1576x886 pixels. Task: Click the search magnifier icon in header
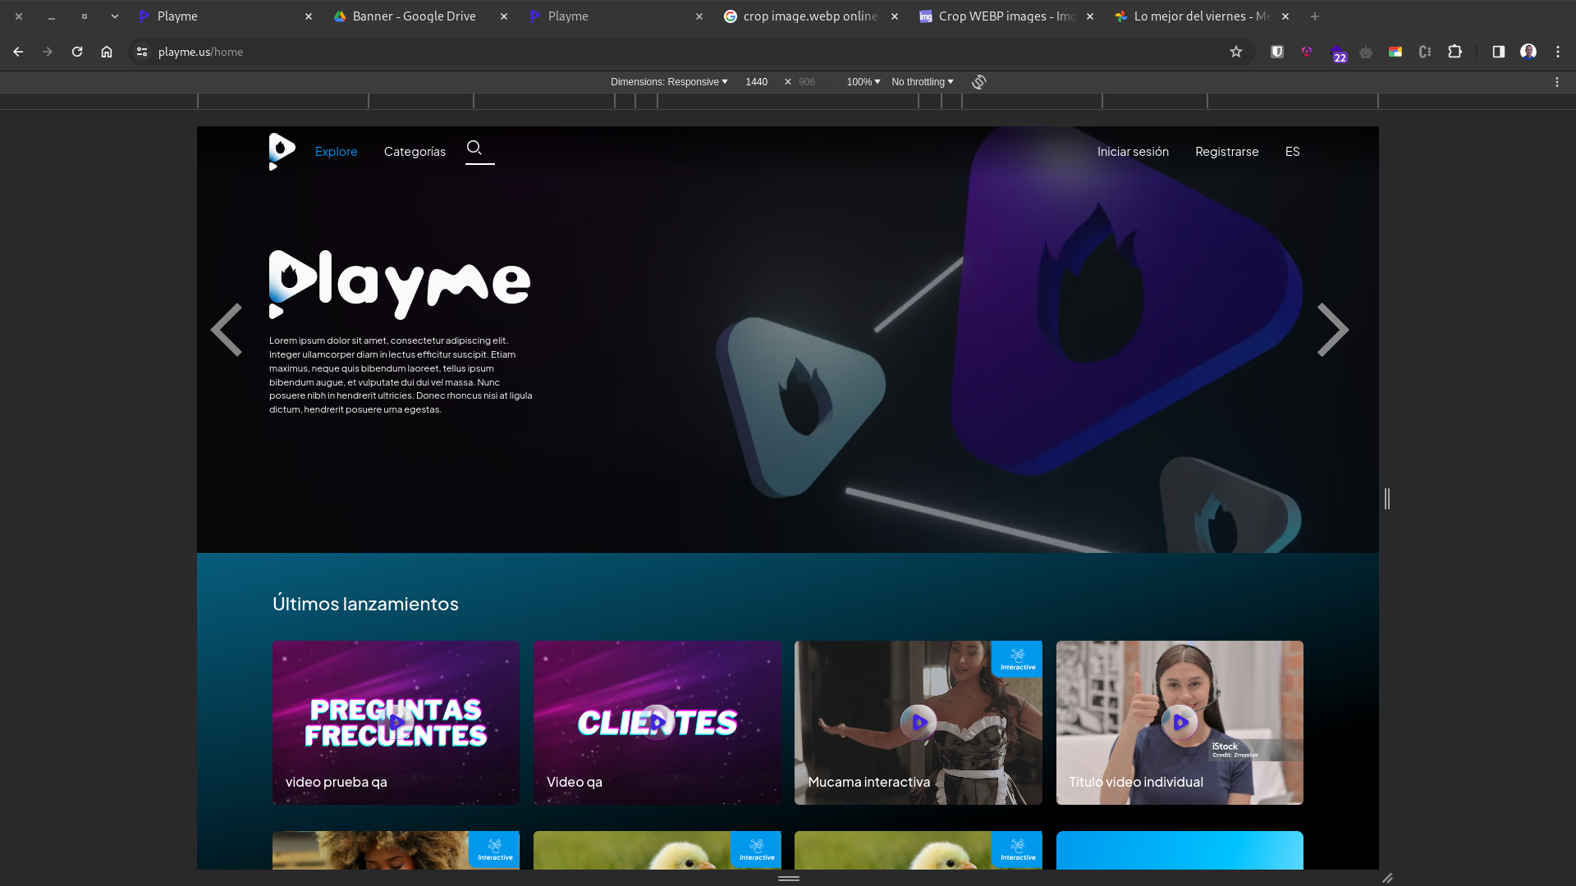[x=474, y=148]
